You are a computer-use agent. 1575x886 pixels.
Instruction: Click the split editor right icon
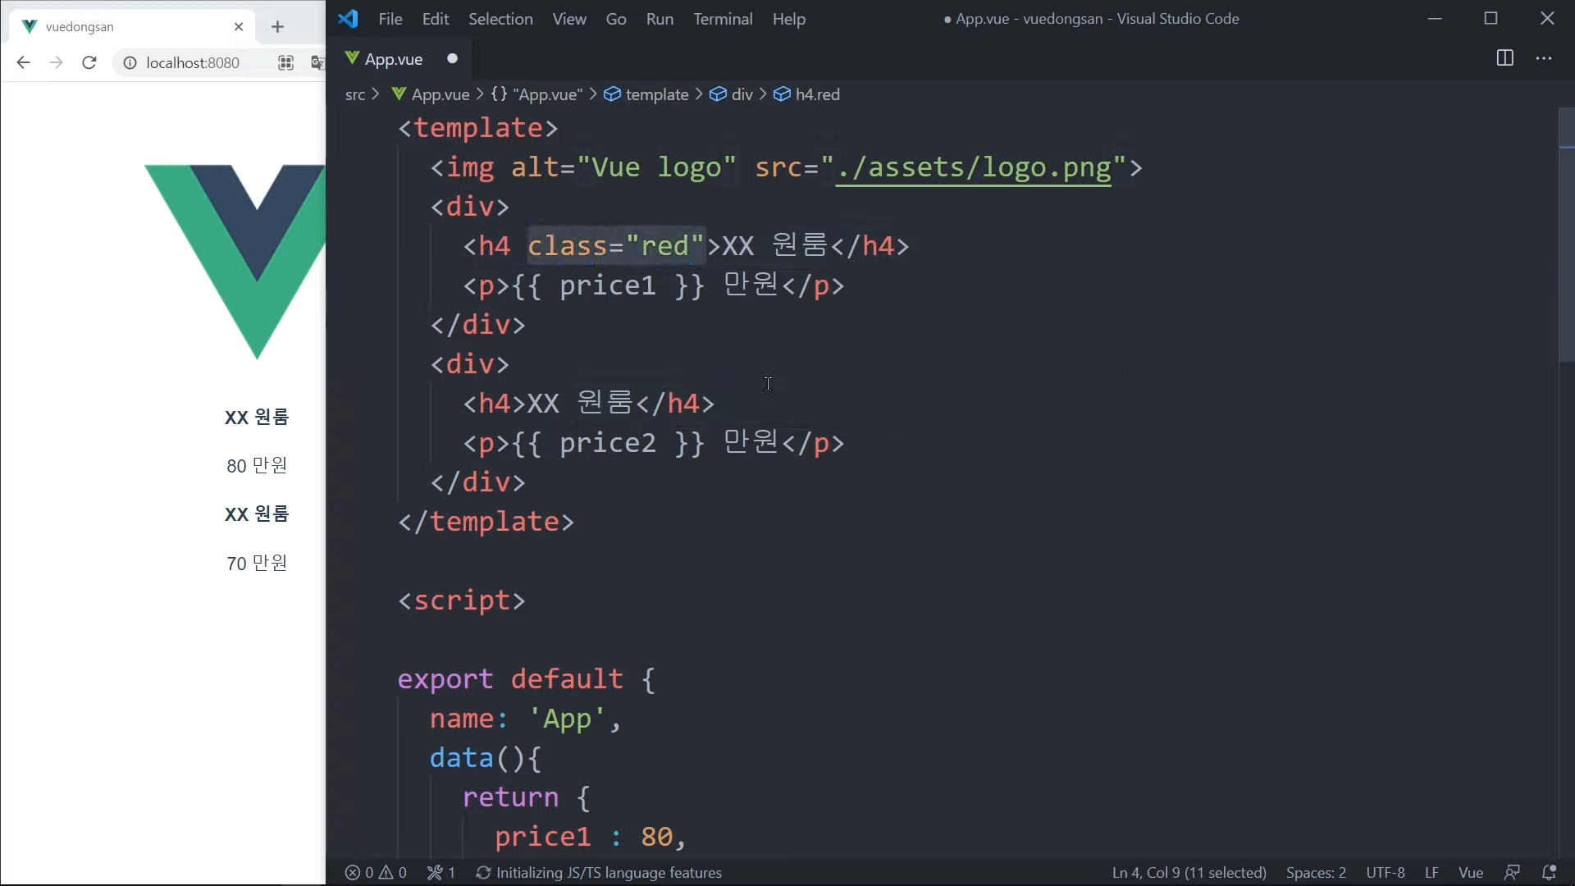pyautogui.click(x=1504, y=58)
